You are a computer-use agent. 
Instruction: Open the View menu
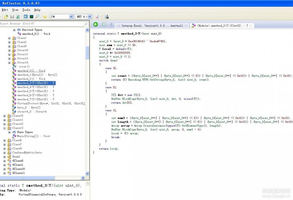(15, 10)
